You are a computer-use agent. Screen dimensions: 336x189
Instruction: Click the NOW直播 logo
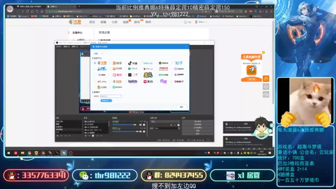coord(163,75)
